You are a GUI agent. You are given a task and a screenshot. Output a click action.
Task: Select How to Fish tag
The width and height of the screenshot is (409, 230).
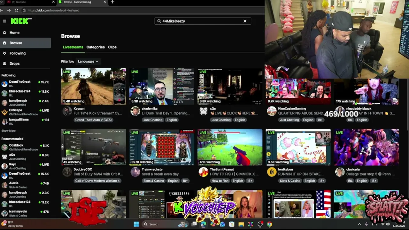pos(220,181)
